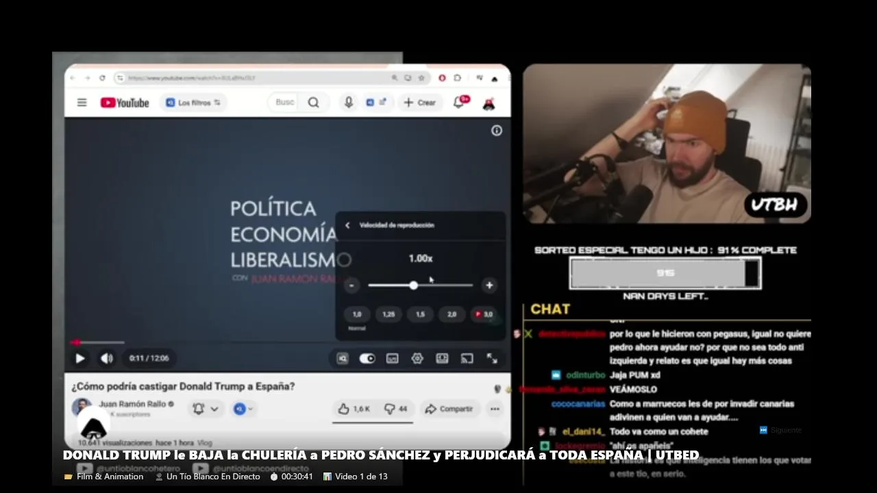
Task: Open blue extension dropdown under video
Action: 243,409
